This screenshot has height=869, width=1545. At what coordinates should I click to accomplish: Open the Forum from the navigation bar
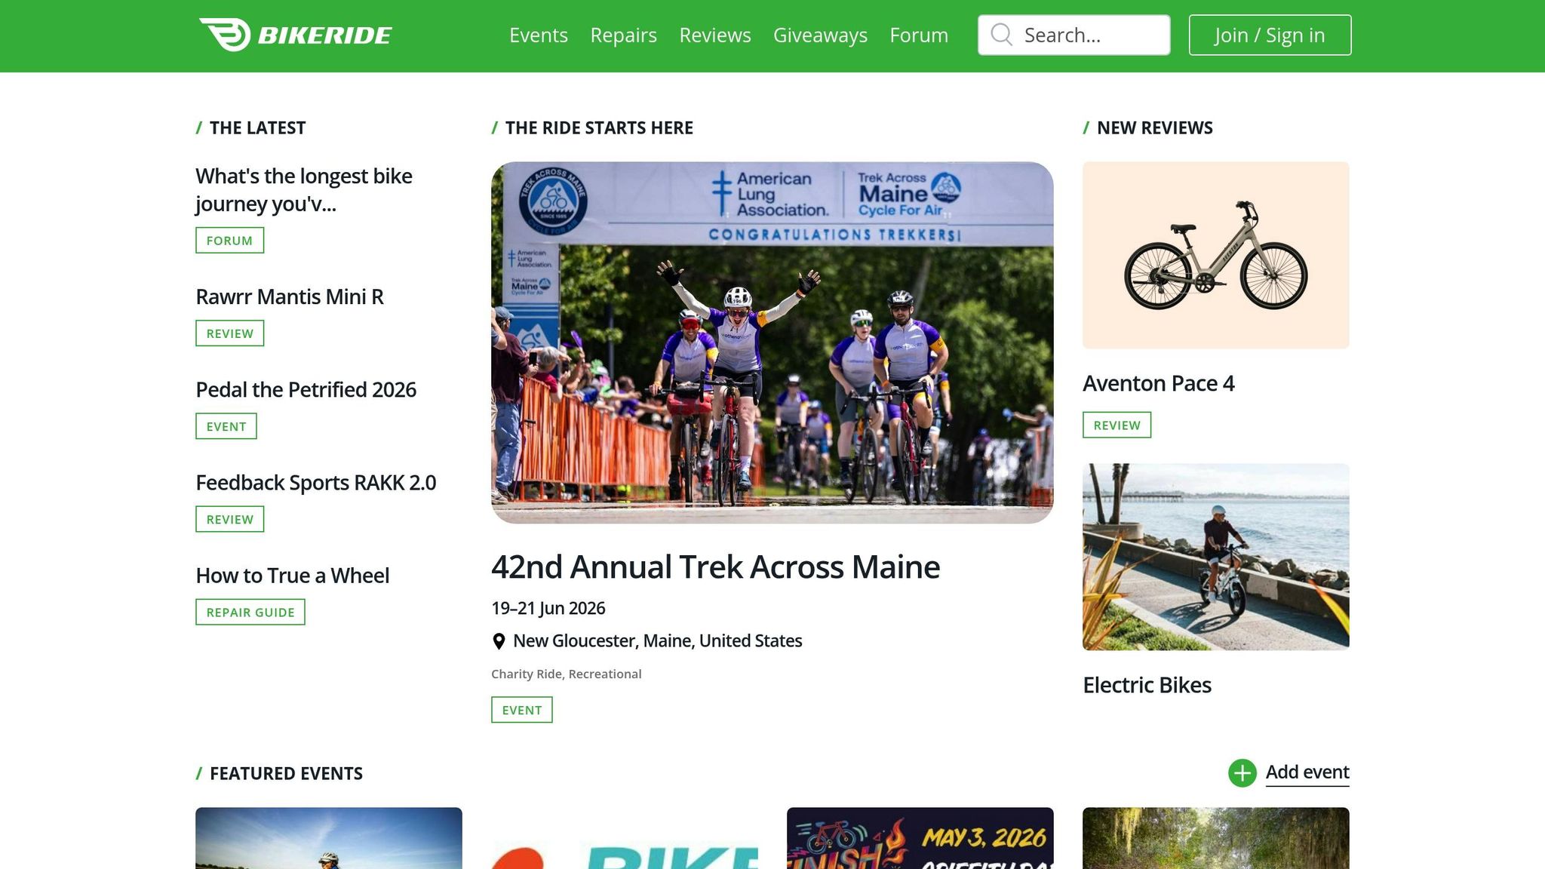click(x=919, y=35)
